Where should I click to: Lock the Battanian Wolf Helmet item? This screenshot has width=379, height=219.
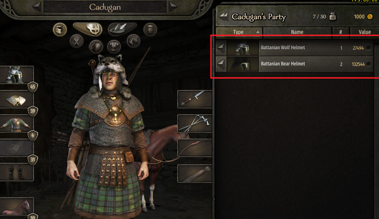point(368,48)
